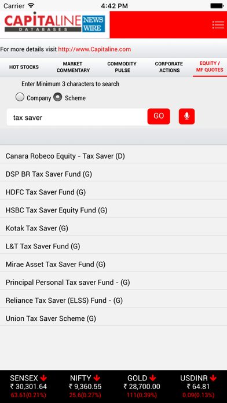Tap the NIFTY red down arrow

97,378
